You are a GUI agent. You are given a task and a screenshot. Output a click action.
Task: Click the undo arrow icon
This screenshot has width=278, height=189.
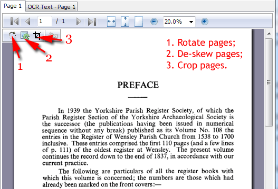(53, 36)
